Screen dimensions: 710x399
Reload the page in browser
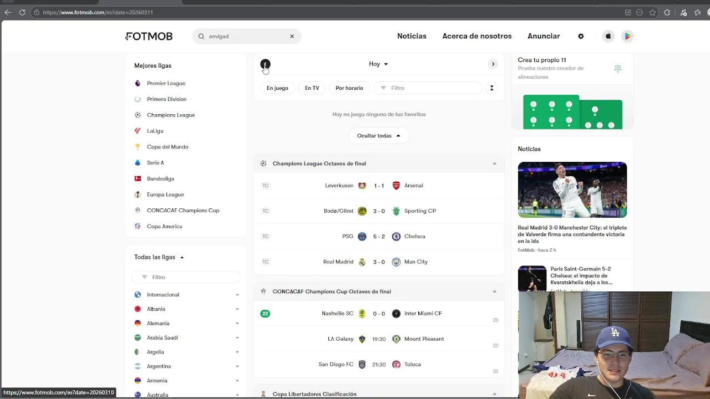coord(22,12)
